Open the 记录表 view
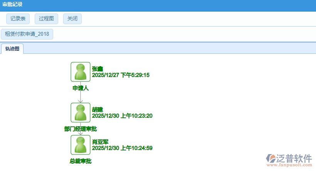Viewport: 316px width, 171px height. pos(18,18)
